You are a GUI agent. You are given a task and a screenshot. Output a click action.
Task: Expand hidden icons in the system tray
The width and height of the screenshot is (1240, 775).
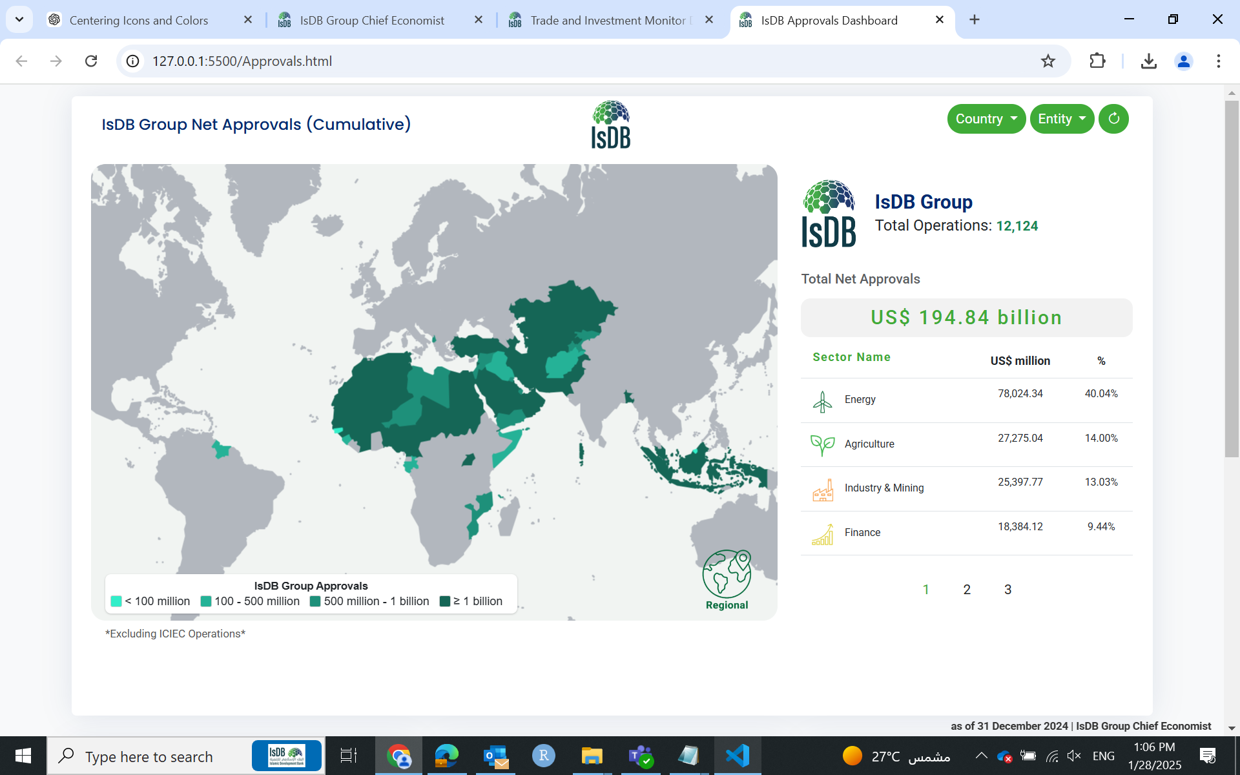tap(980, 755)
